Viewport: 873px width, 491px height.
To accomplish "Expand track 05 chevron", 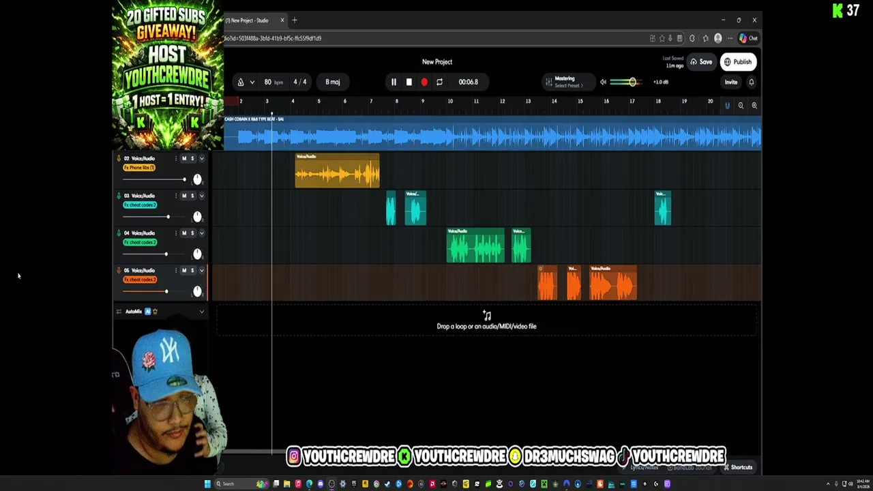I will point(201,271).
